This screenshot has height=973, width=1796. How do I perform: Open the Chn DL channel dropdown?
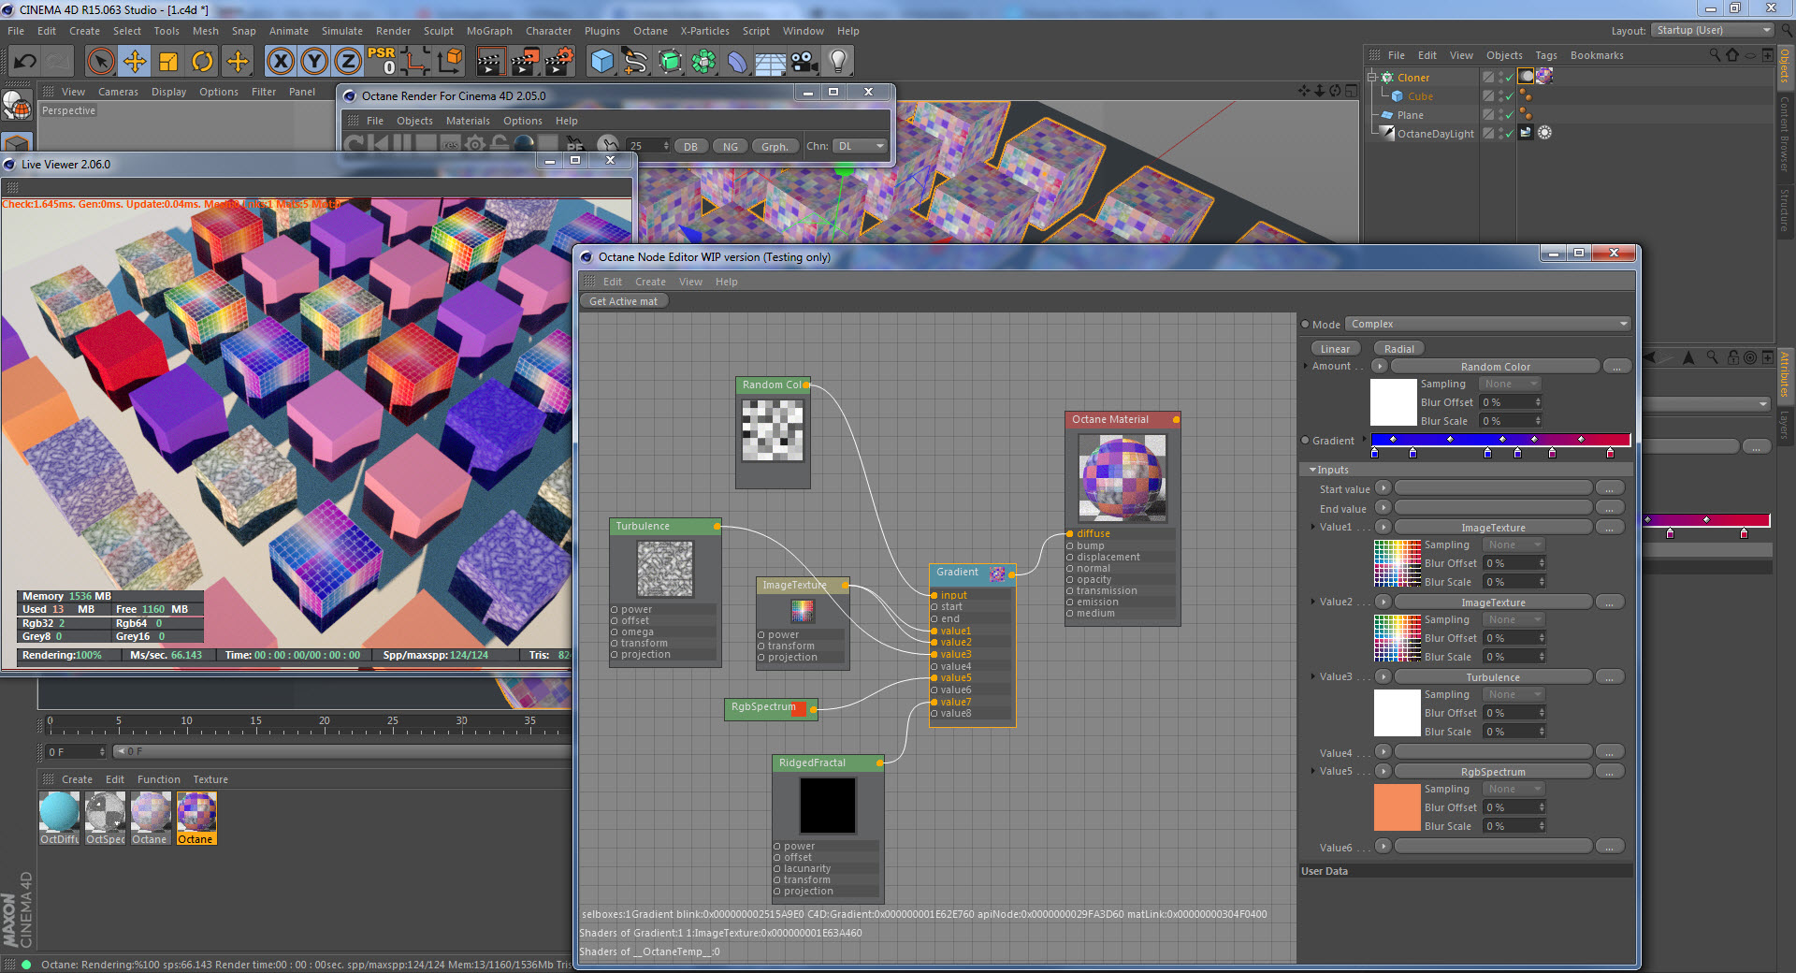click(x=861, y=146)
